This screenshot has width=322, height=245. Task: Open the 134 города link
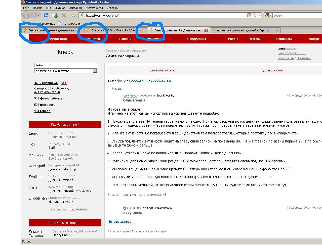coord(42,111)
